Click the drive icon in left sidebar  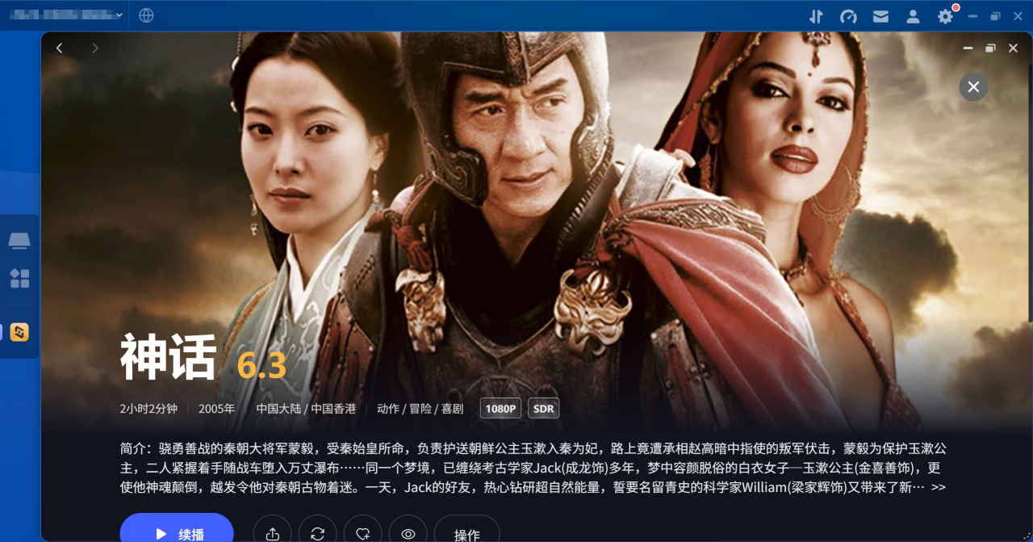point(19,240)
